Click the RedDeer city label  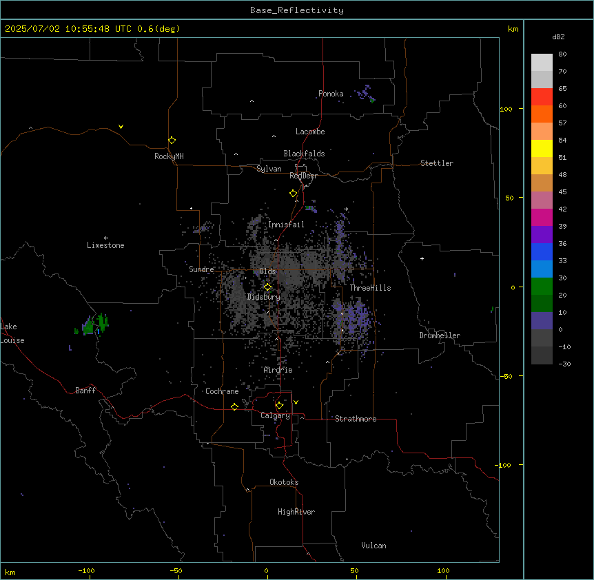[x=303, y=176]
